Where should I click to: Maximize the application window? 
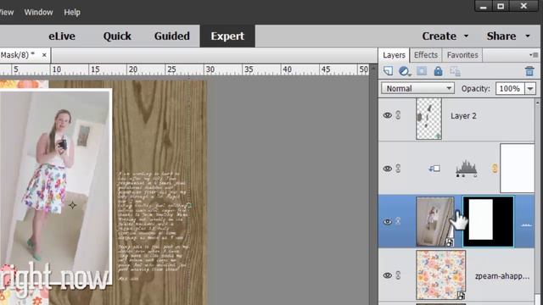click(x=501, y=6)
